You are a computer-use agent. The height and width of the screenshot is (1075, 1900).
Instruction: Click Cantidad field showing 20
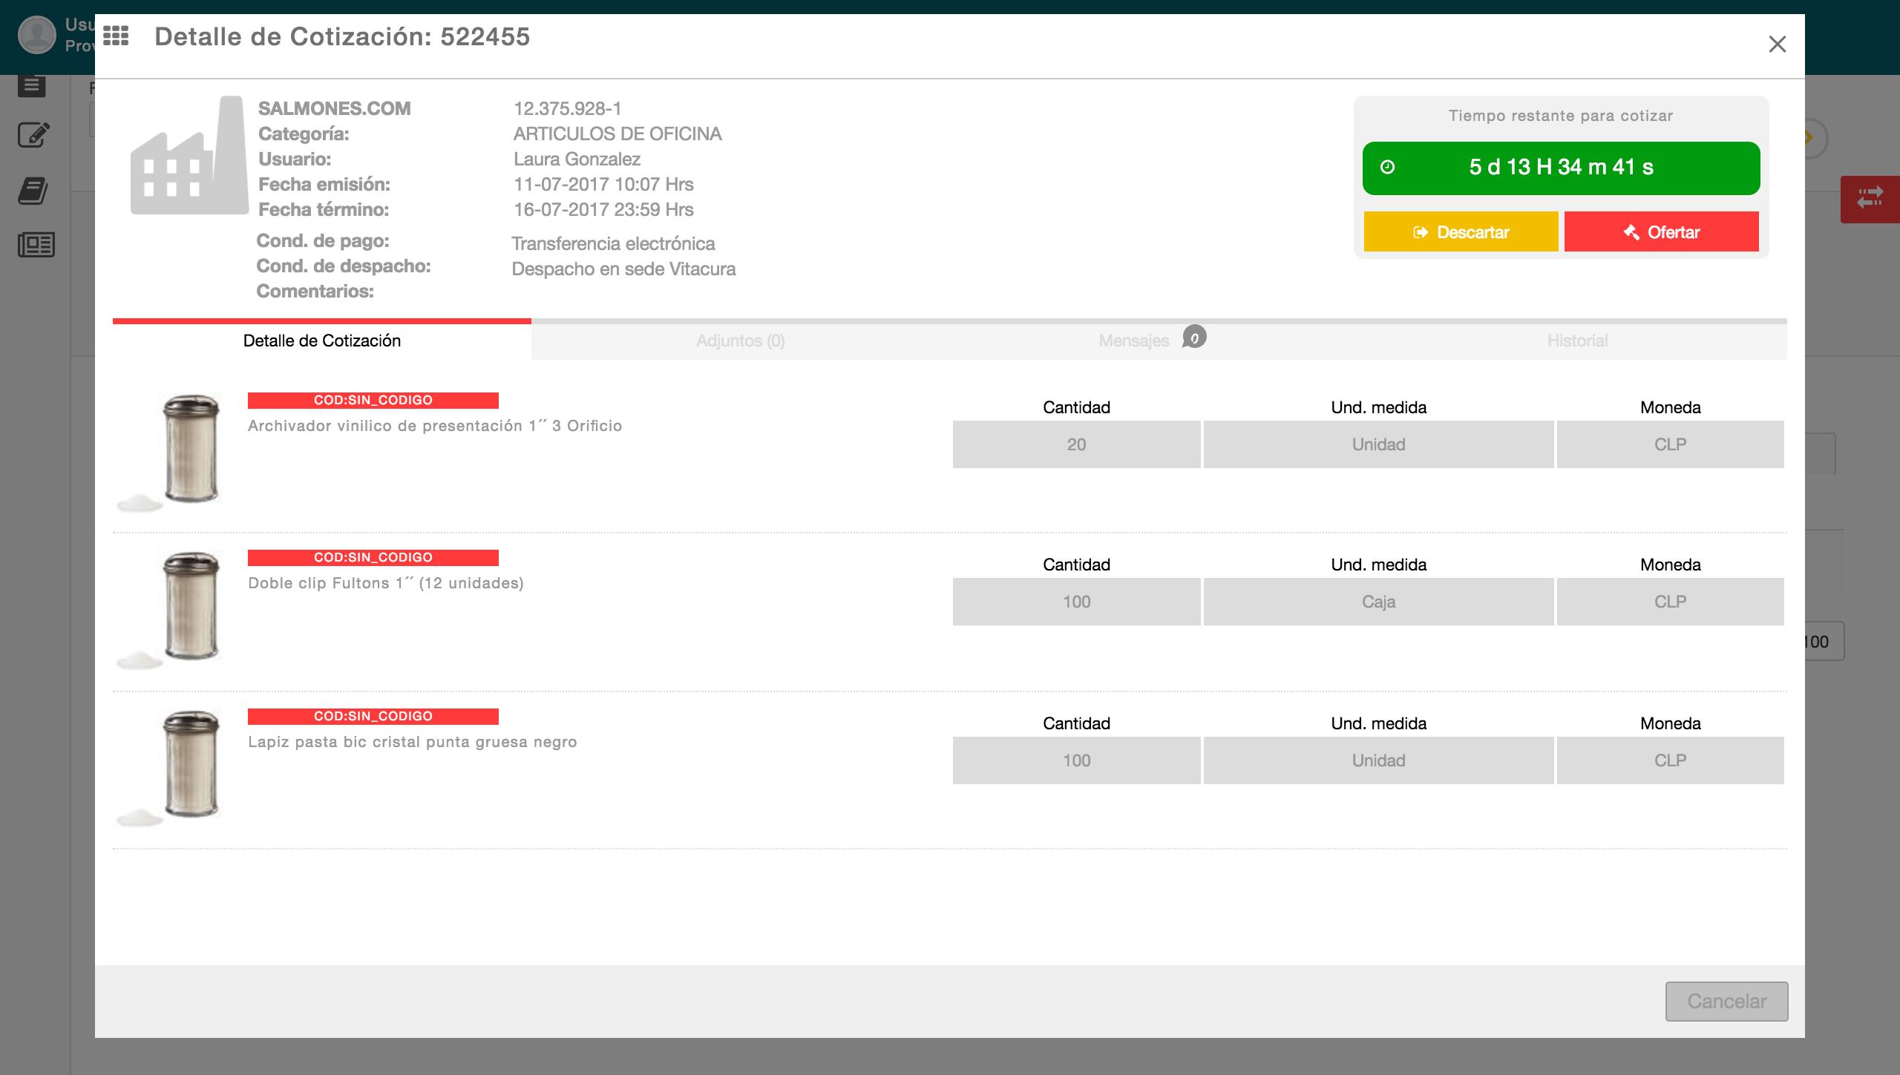pyautogui.click(x=1076, y=445)
